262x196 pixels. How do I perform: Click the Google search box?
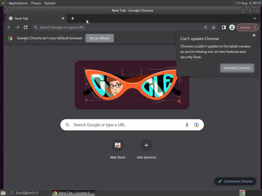[132, 125]
